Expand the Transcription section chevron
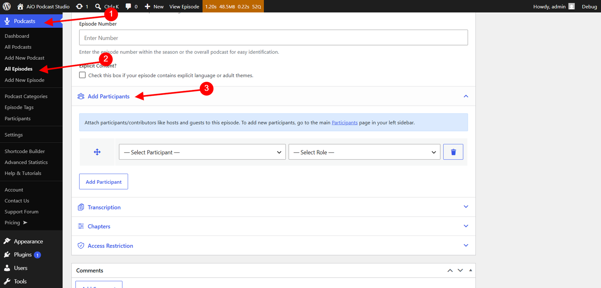601x288 pixels. 466,207
